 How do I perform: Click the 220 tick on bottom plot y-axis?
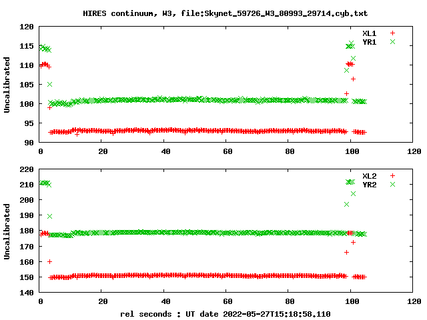(x=27, y=169)
